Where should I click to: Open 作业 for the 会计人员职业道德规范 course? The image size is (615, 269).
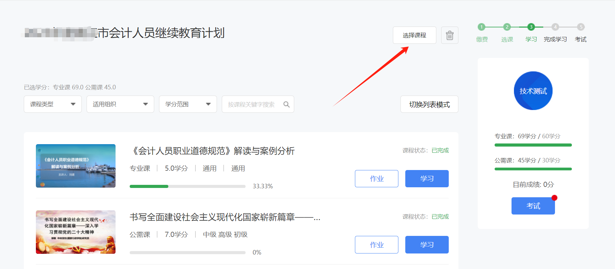click(x=376, y=179)
